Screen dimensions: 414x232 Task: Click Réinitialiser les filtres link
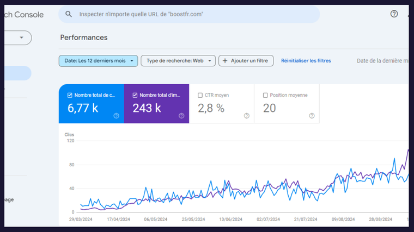(306, 61)
